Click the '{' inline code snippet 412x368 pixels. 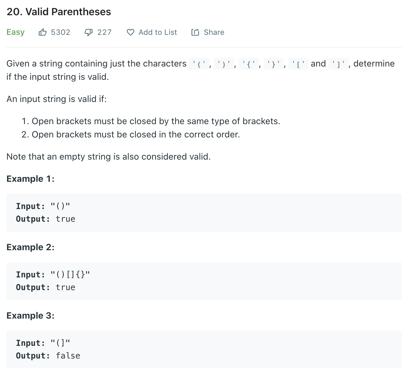pos(249,64)
